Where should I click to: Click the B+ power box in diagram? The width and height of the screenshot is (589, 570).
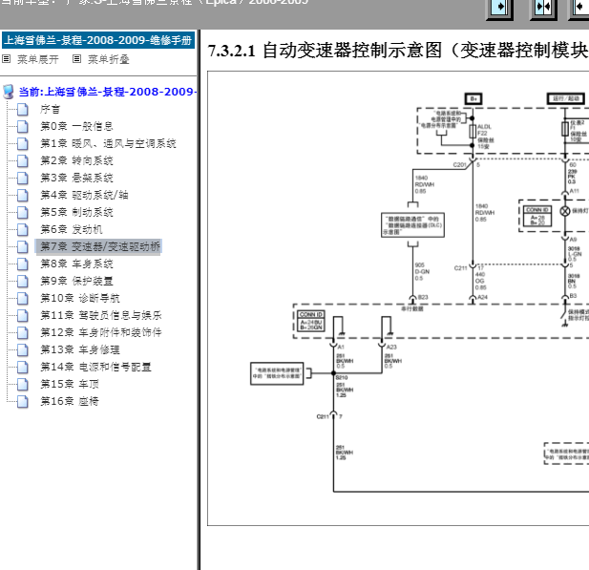tap(473, 99)
